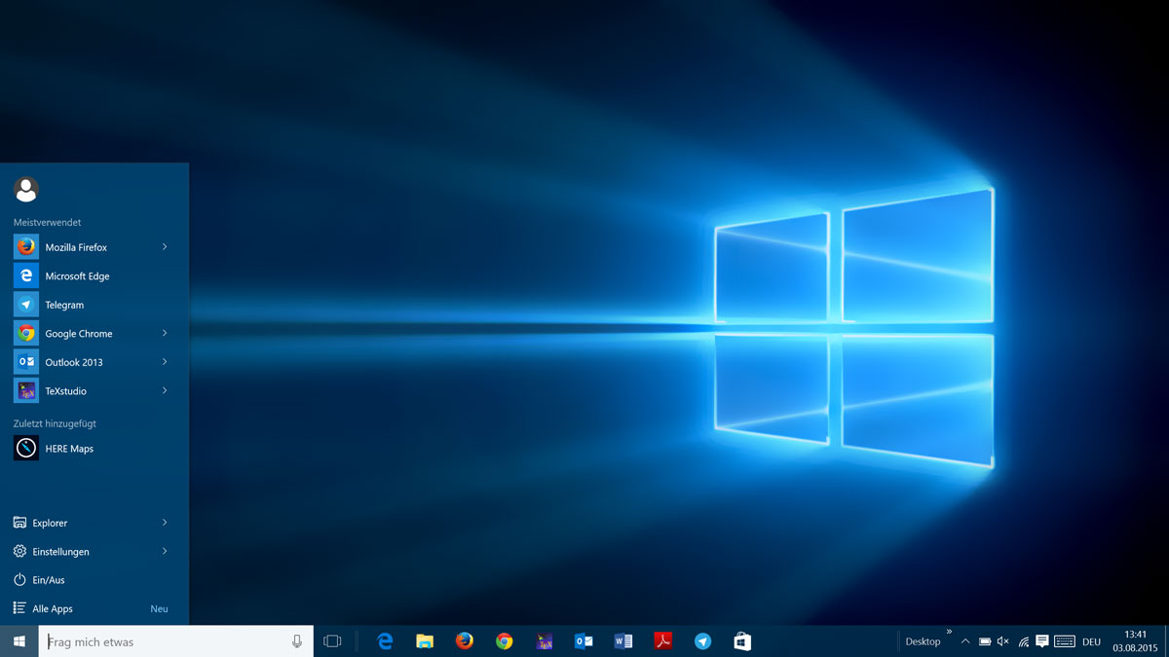
Task: Open the Windows Store from the taskbar
Action: pyautogui.click(x=742, y=641)
